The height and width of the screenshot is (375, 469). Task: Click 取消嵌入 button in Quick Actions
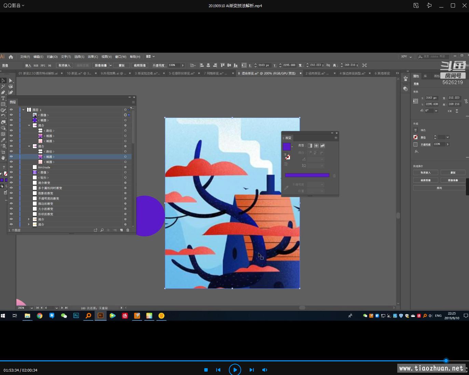point(426,172)
